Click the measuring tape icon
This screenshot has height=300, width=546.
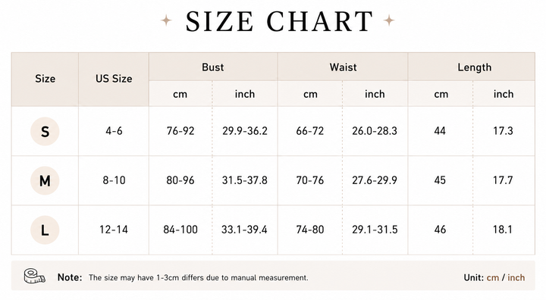(34, 277)
